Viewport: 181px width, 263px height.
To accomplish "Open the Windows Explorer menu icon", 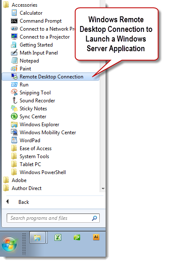I will (x=14, y=125).
